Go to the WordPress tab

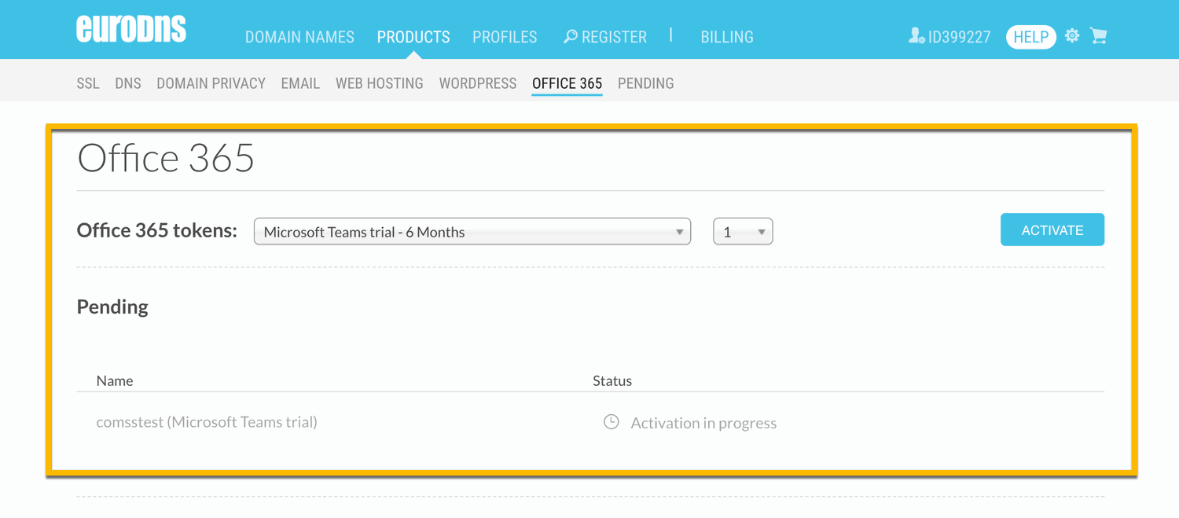click(x=478, y=83)
